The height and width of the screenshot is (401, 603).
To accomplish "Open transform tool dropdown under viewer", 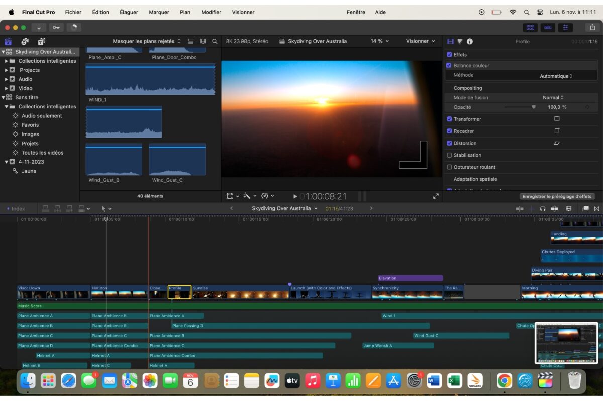I will click(x=232, y=196).
